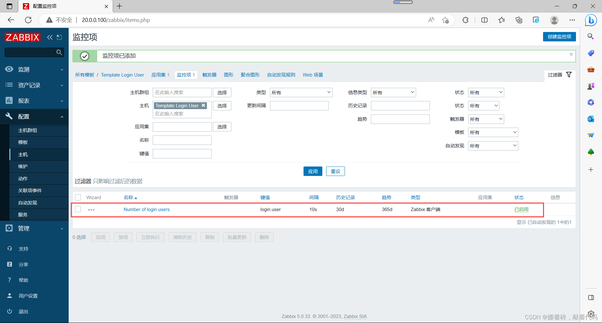
Task: Open the 自动发现 filter dropdown
Action: click(x=493, y=146)
